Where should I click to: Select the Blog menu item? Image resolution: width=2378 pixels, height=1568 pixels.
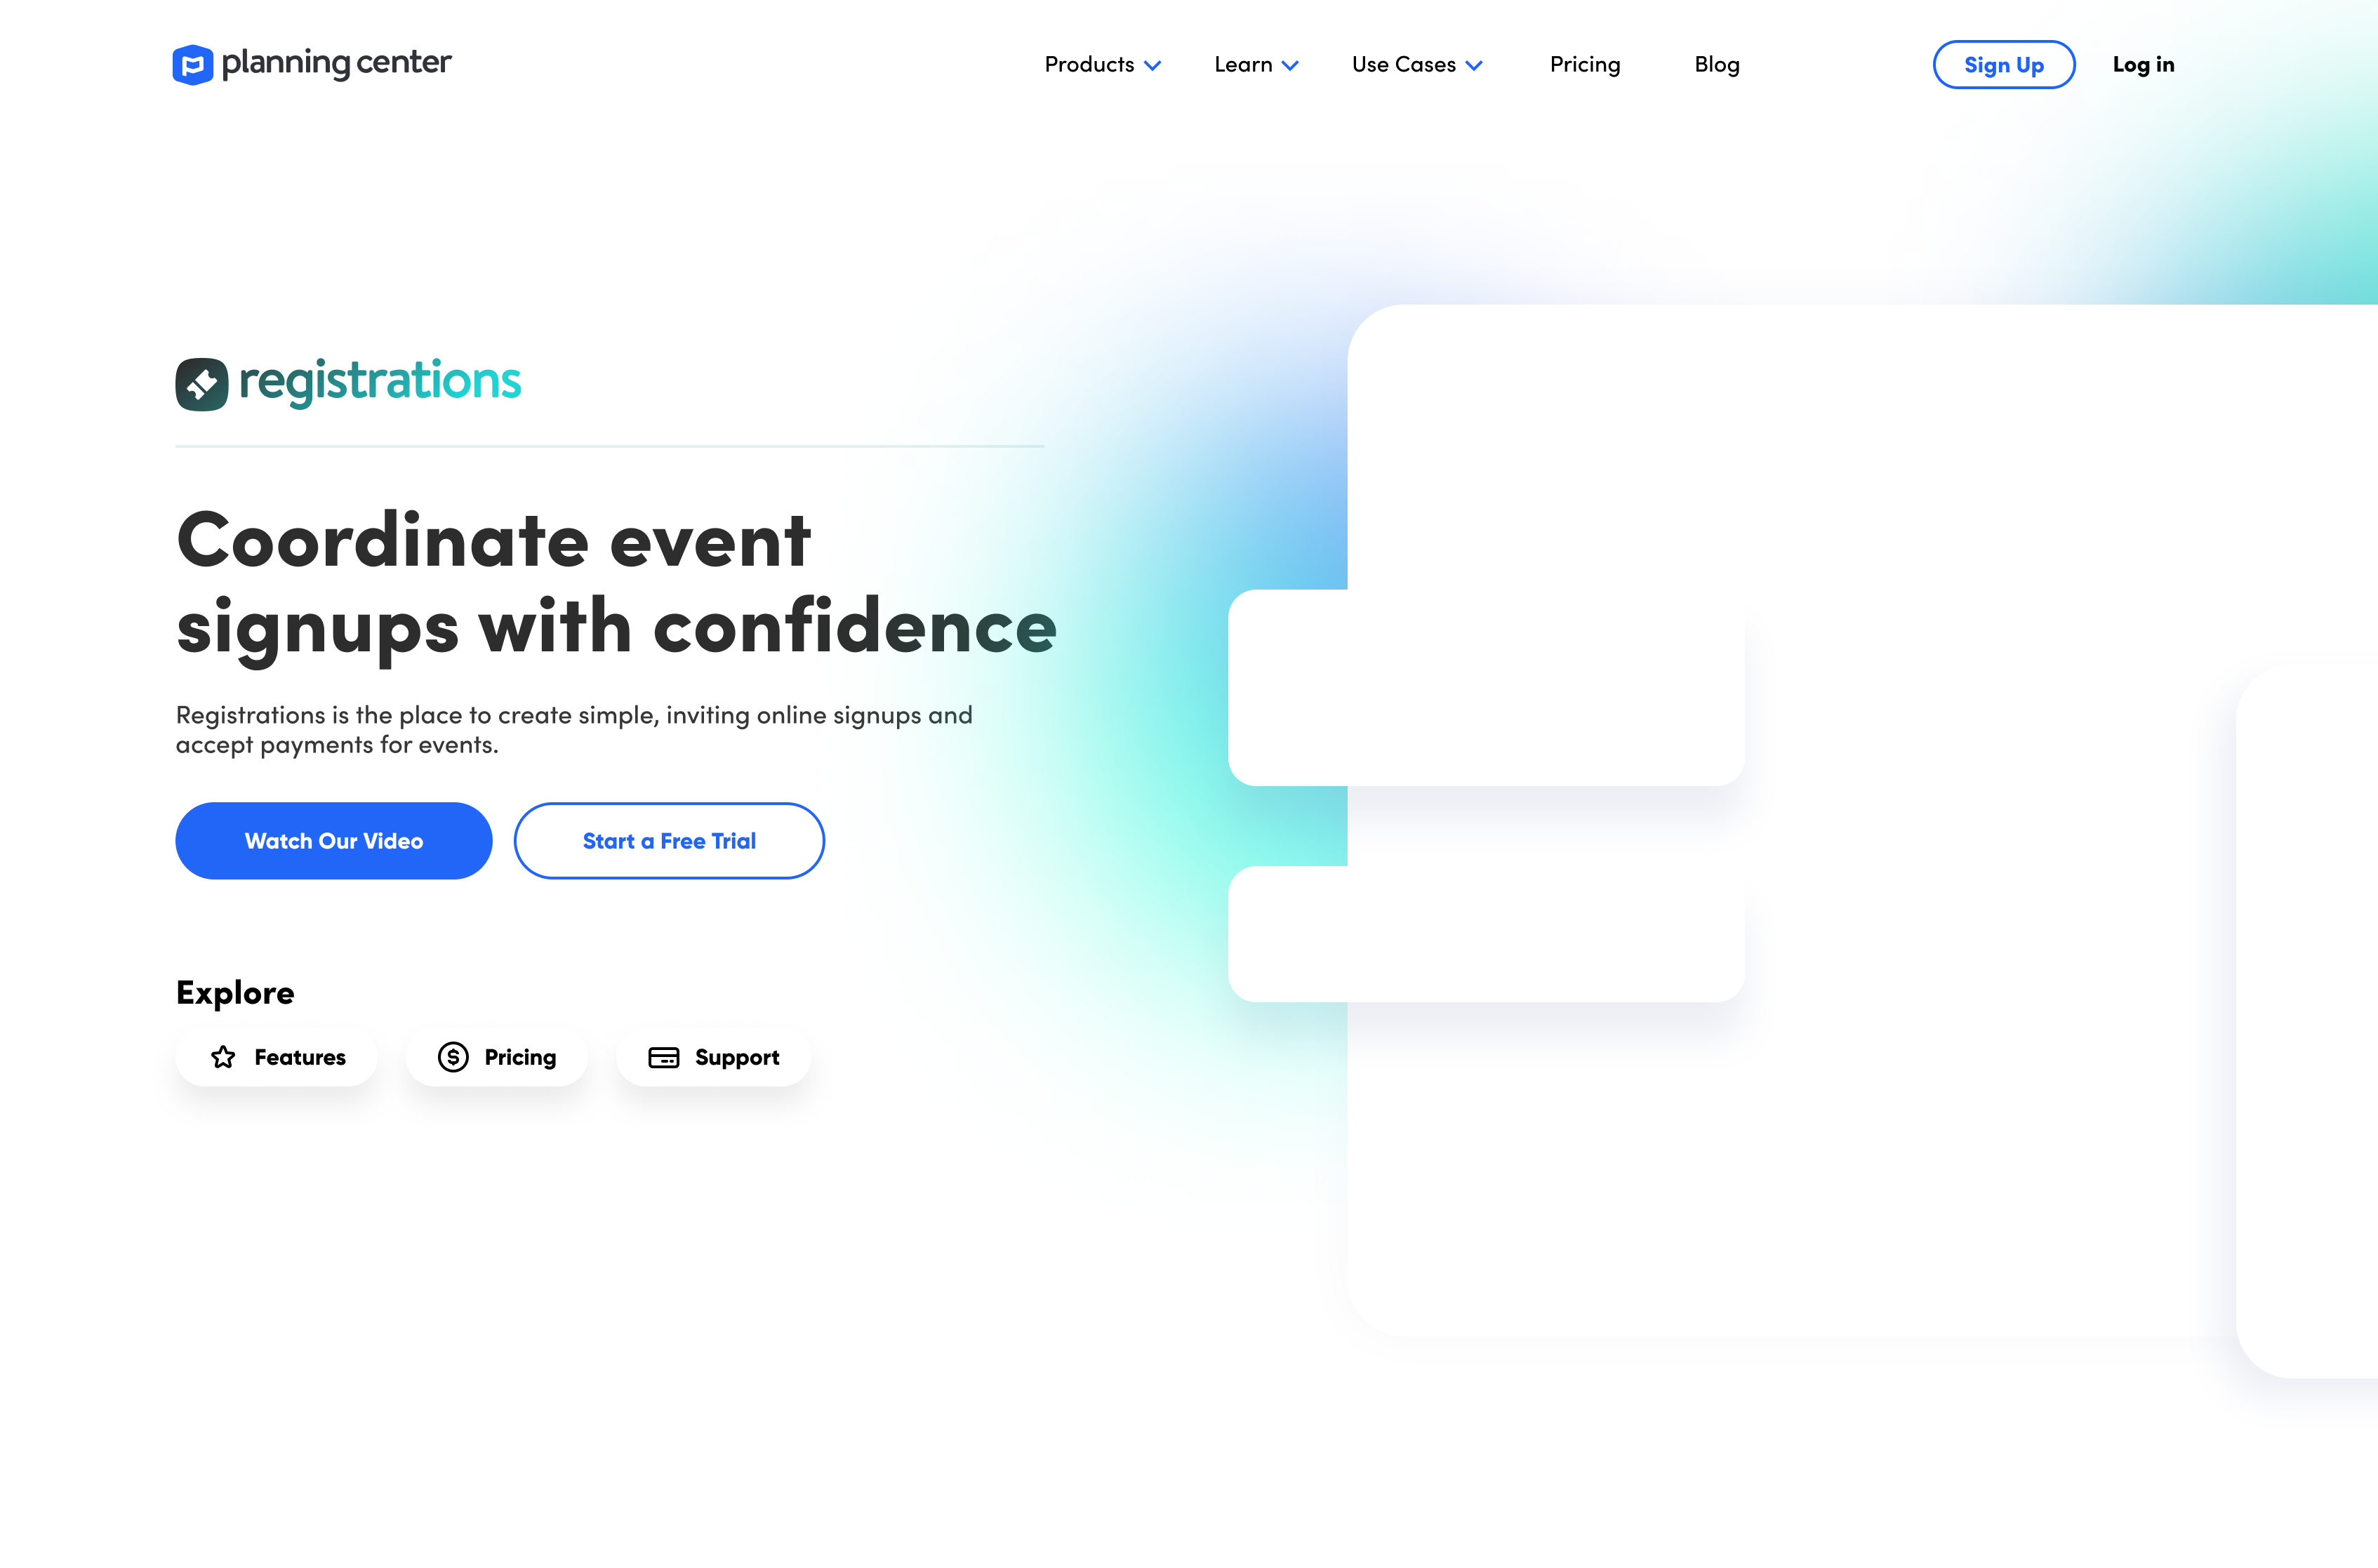(1717, 65)
